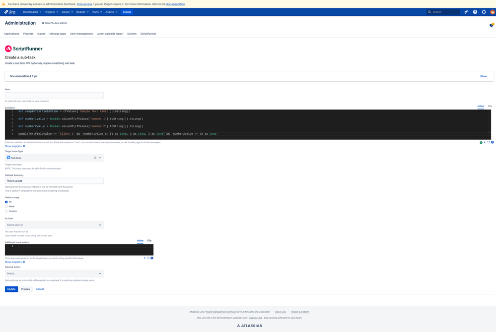
Task: Select the None fields to copy option
Action: tap(6, 207)
